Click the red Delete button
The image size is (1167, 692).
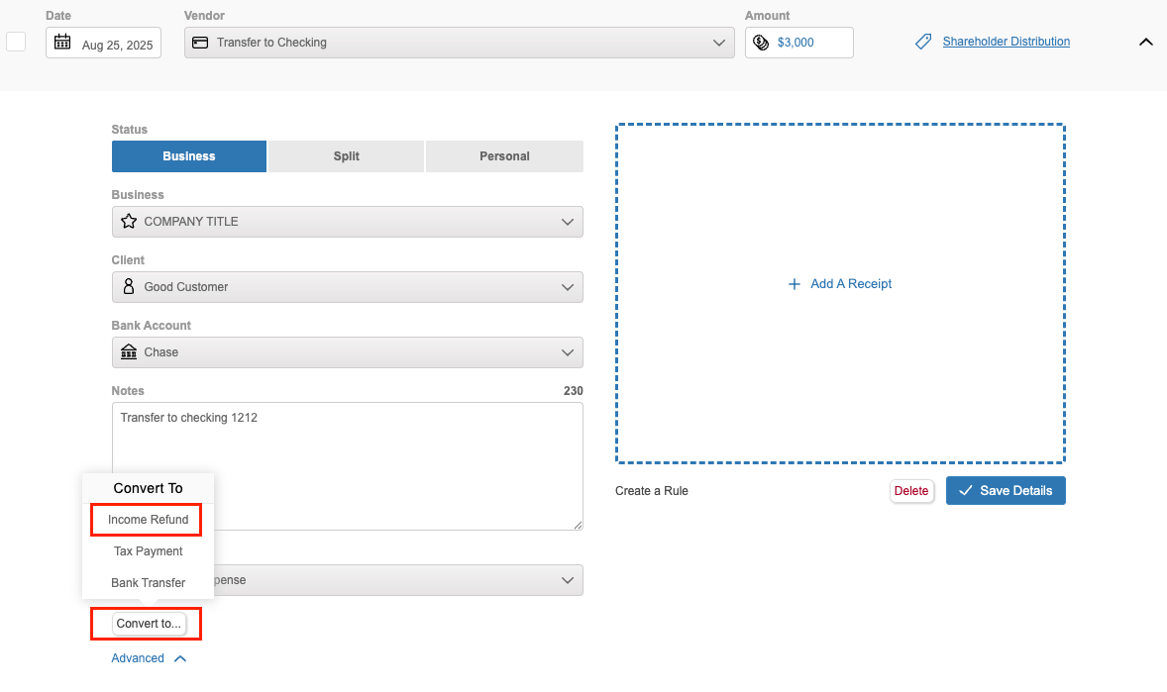point(911,491)
